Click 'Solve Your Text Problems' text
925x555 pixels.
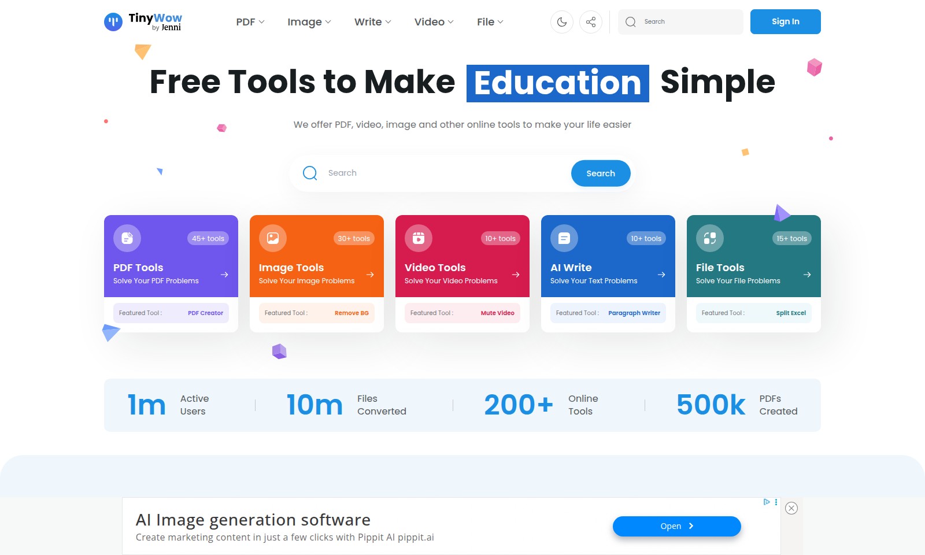(594, 281)
